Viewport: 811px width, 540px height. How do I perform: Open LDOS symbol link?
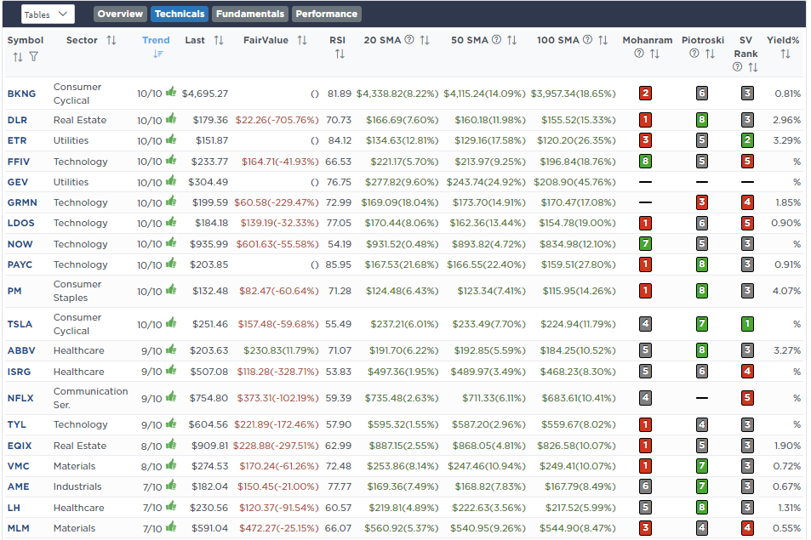point(20,224)
